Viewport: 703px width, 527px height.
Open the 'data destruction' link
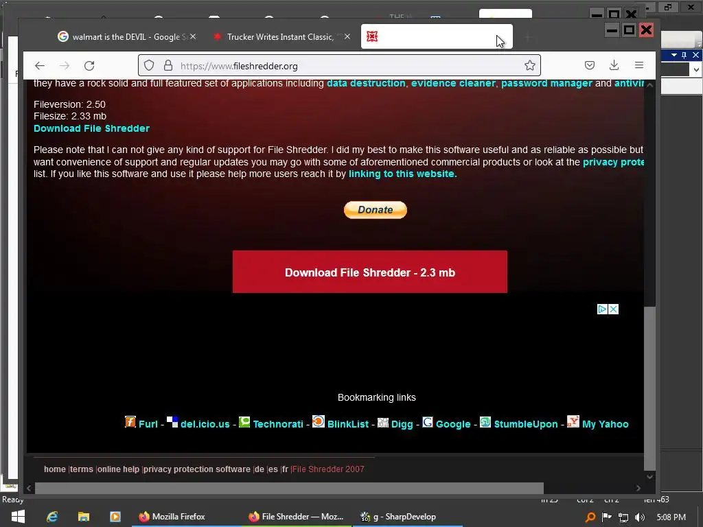point(366,83)
